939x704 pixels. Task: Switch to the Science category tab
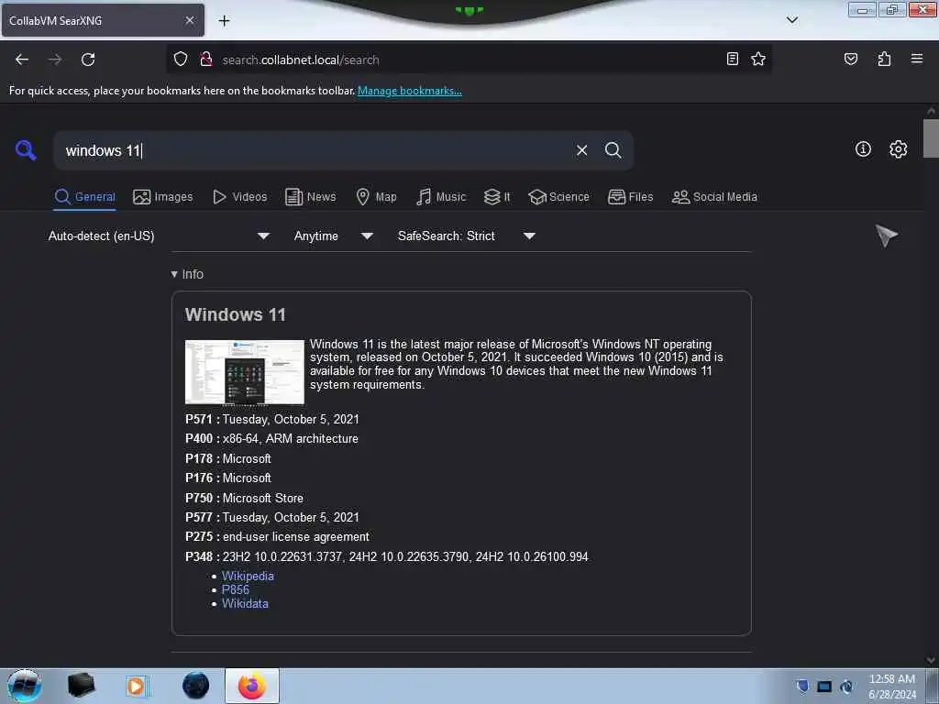tap(558, 197)
